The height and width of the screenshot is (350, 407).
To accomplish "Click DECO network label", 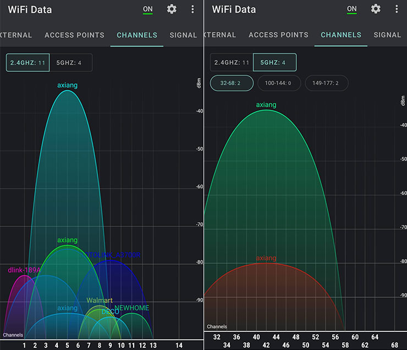I will 111,312.
